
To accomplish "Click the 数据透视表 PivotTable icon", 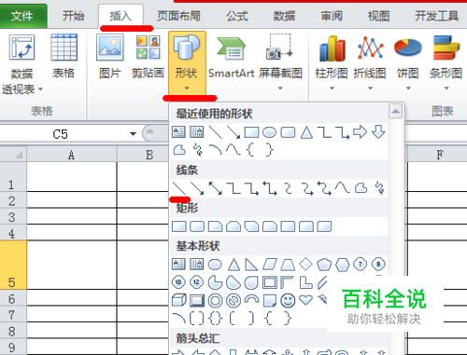I will pyautogui.click(x=21, y=48).
